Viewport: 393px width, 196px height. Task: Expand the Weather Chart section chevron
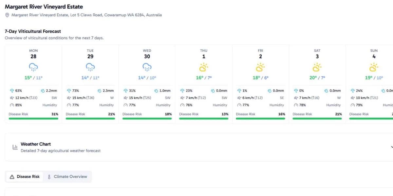tap(391, 147)
